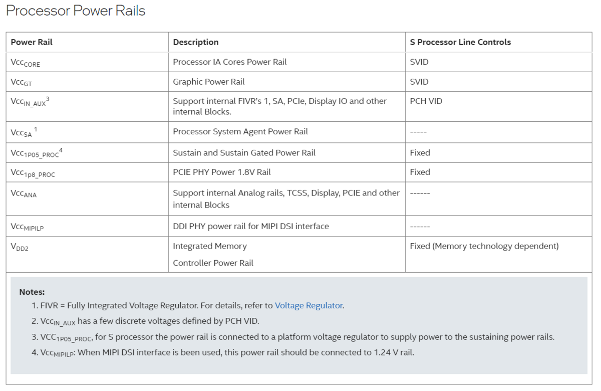Click the Processor Power Rails heading

tap(76, 11)
